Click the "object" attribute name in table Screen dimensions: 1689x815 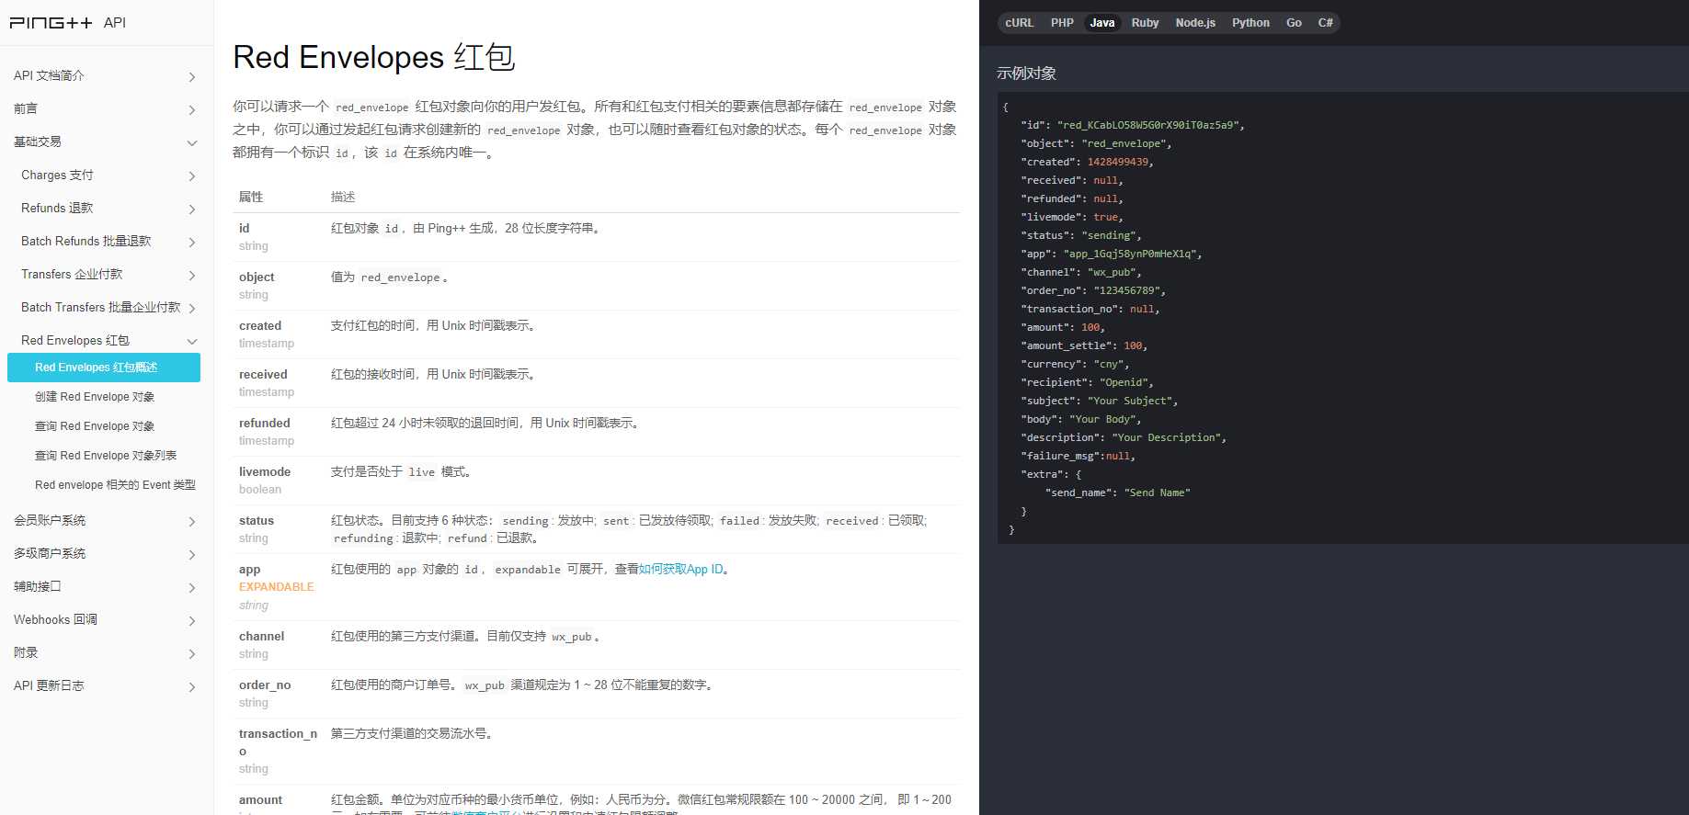[x=257, y=277]
